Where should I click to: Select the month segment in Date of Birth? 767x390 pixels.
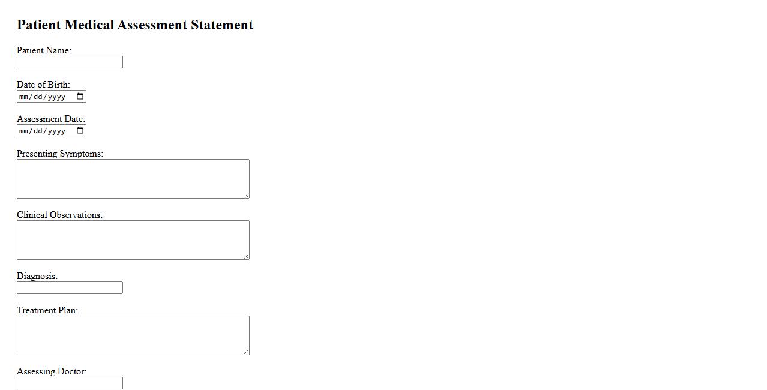[23, 97]
